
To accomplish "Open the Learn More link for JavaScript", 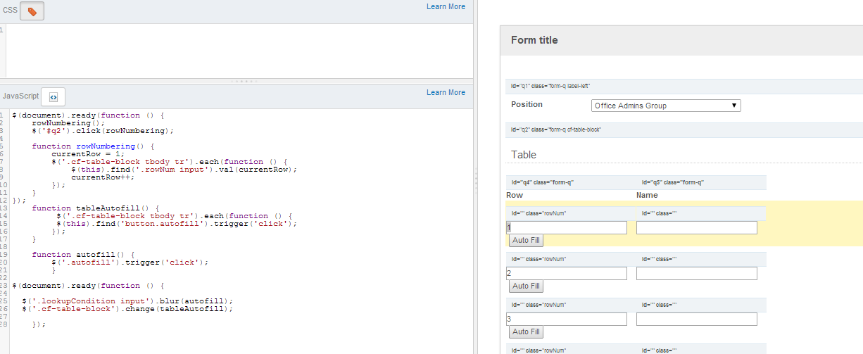I will (x=446, y=92).
